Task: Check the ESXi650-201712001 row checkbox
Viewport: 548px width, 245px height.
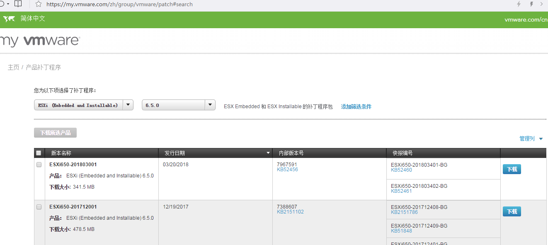Action: (39, 207)
